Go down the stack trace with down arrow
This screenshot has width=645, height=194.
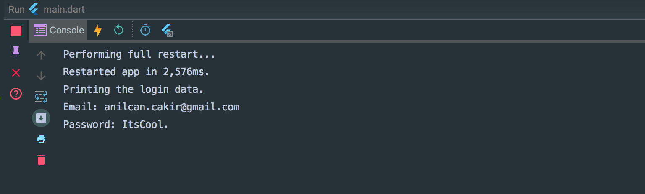coord(41,76)
